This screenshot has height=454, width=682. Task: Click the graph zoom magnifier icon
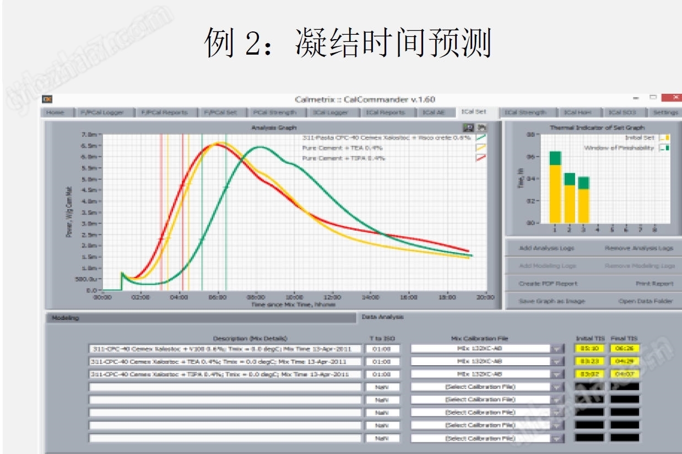click(x=468, y=127)
